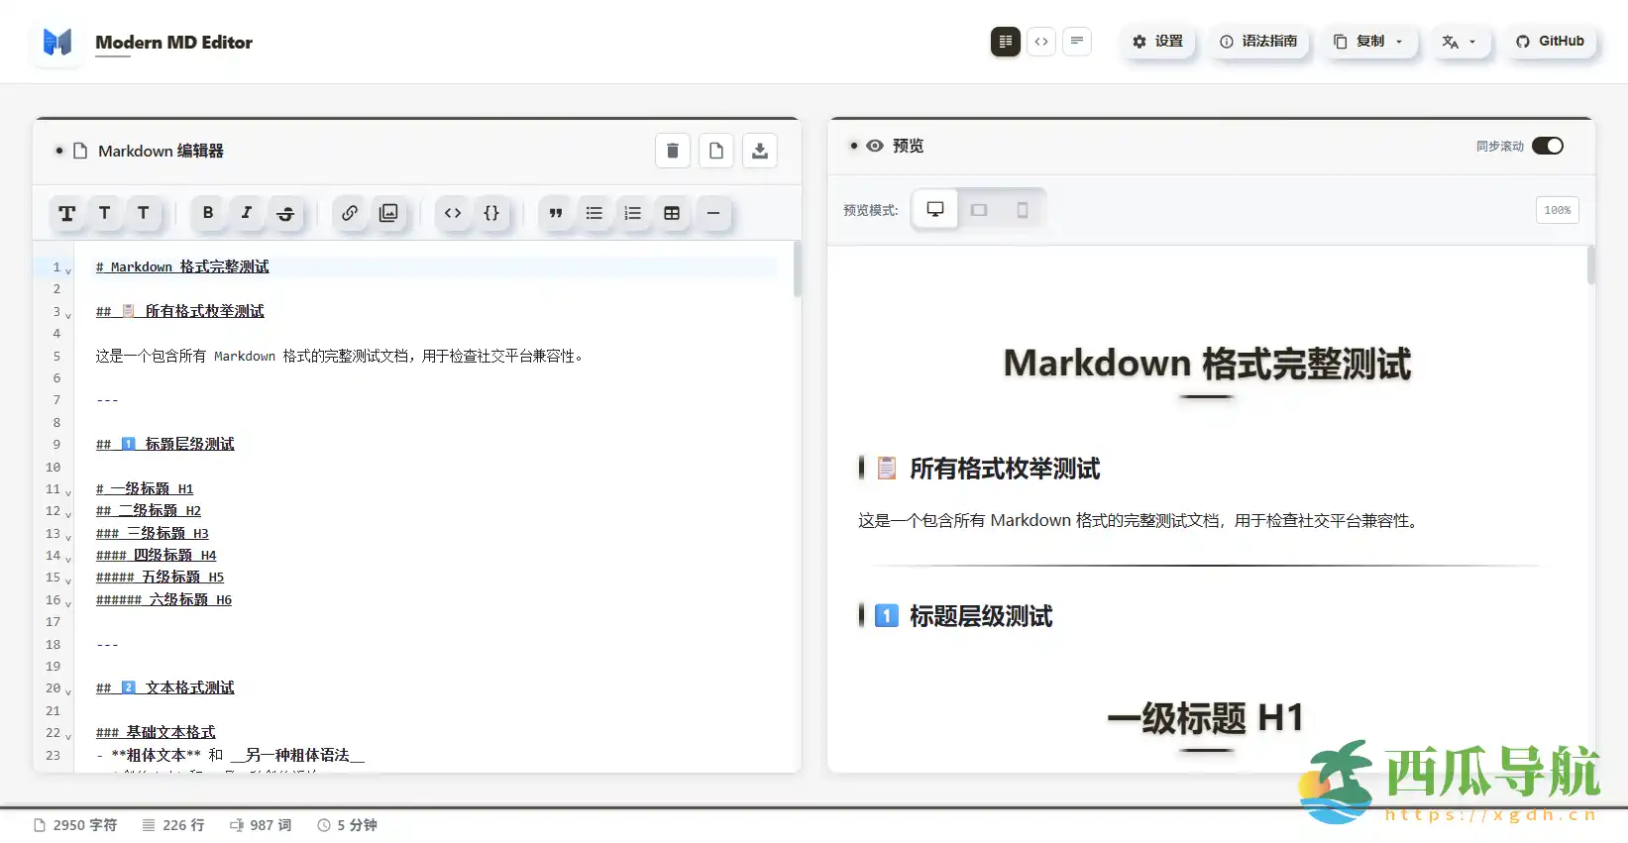Select the mobile preview mode
The width and height of the screenshot is (1628, 843).
(1023, 210)
